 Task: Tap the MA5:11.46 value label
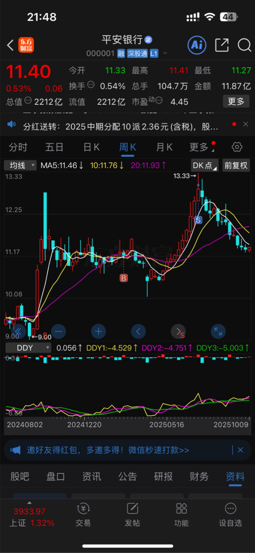62,165
